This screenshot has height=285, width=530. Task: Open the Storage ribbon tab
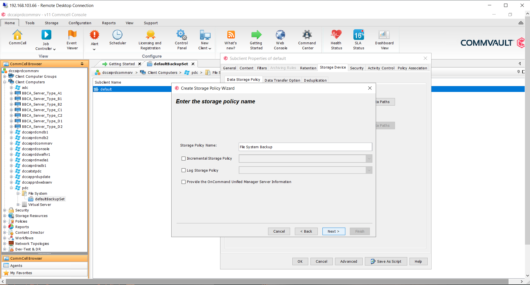point(52,23)
